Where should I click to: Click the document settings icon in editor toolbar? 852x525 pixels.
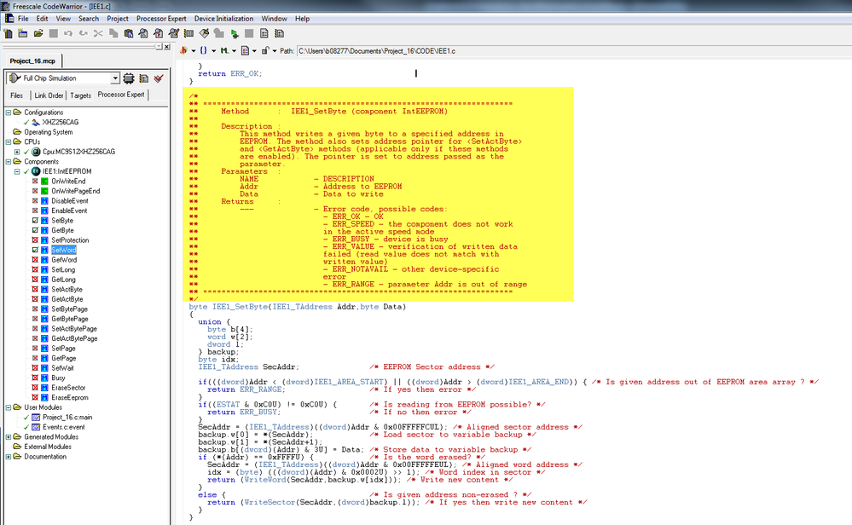point(245,50)
